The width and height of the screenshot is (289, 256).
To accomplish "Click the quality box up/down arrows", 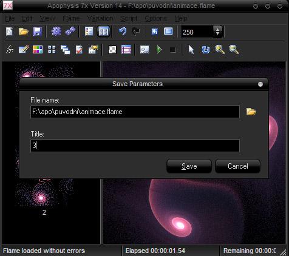I will (x=218, y=32).
